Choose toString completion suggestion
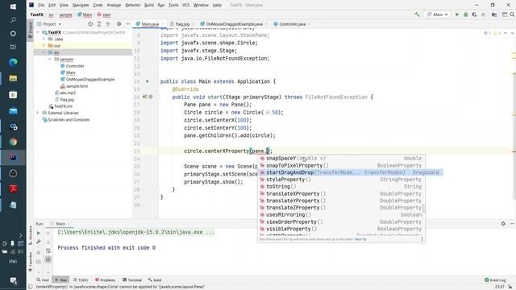The image size is (516, 290). coord(341,186)
